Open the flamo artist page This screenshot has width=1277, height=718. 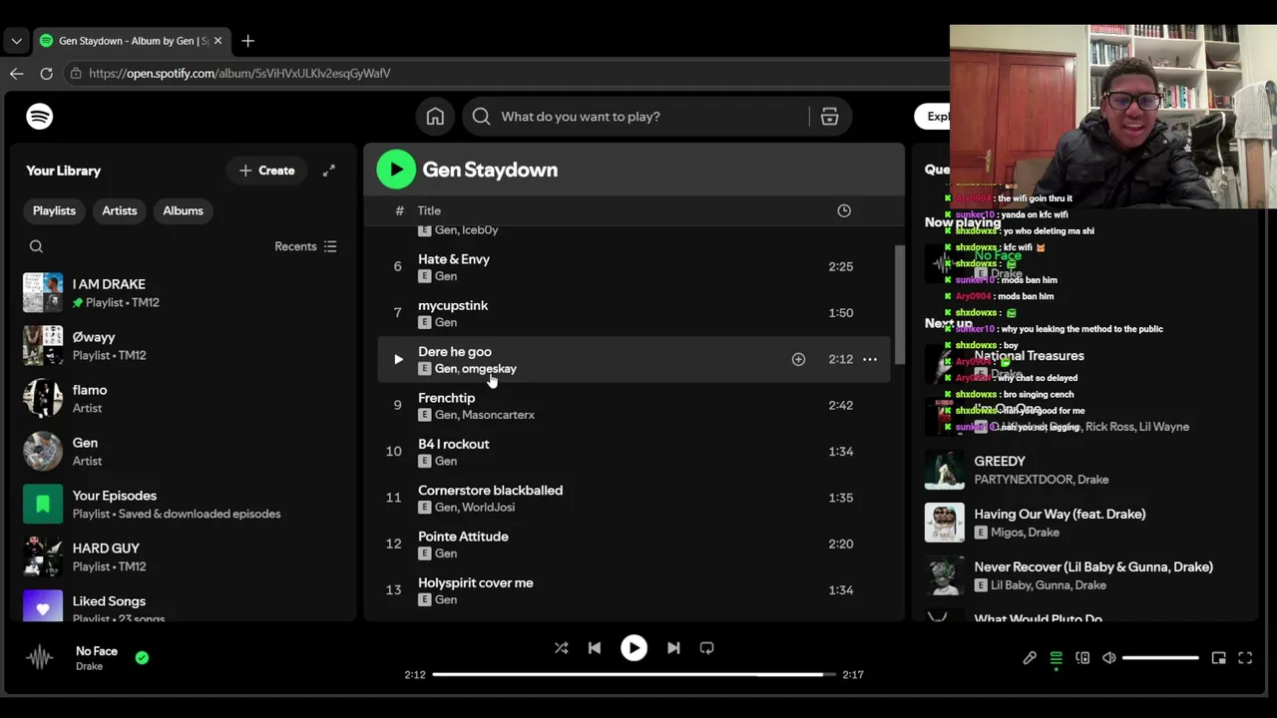tap(184, 398)
